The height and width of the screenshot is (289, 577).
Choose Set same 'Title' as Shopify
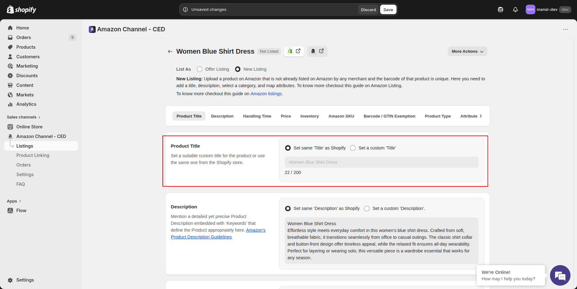pyautogui.click(x=288, y=148)
